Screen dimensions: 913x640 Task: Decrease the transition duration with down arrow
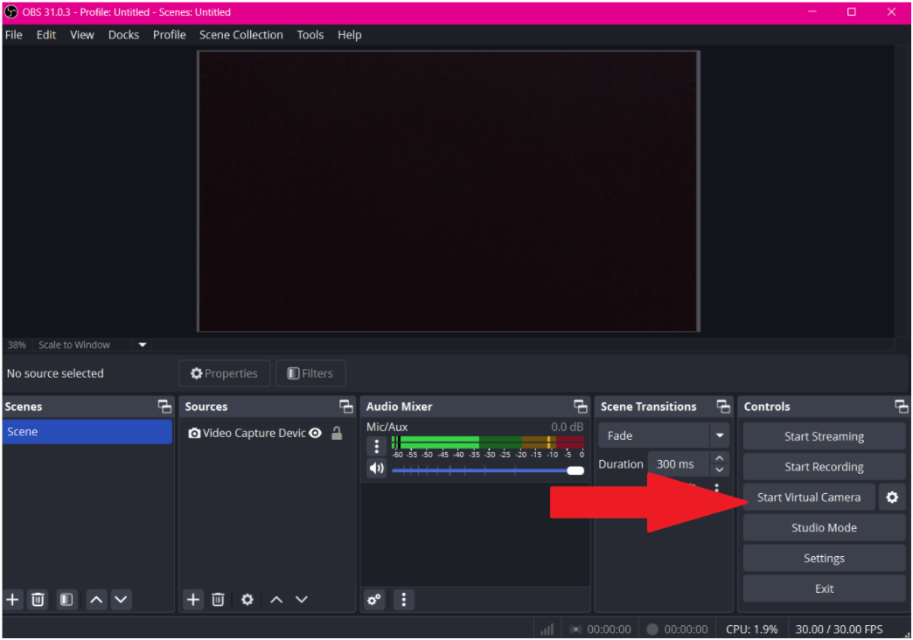720,470
